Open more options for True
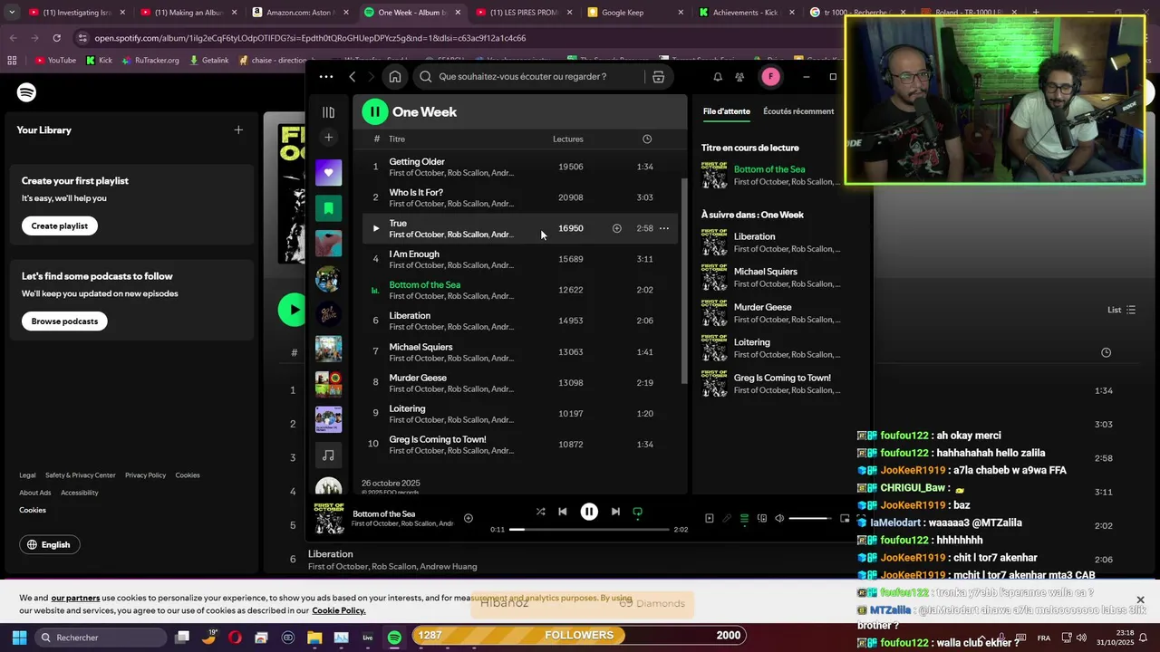The width and height of the screenshot is (1160, 652). 664,228
